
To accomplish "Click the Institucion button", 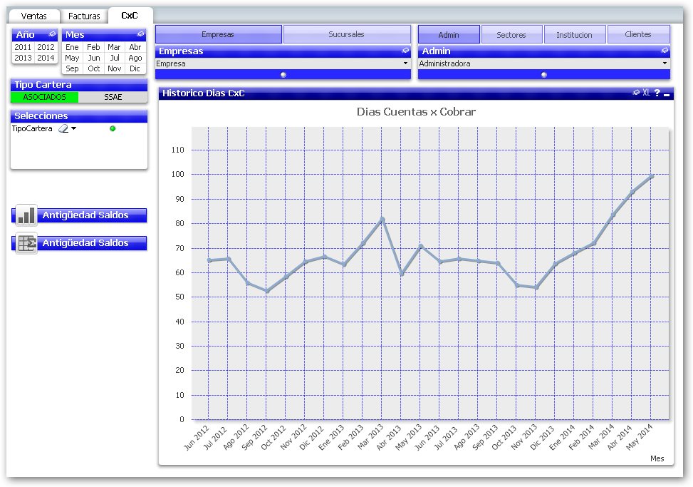I will pos(574,34).
